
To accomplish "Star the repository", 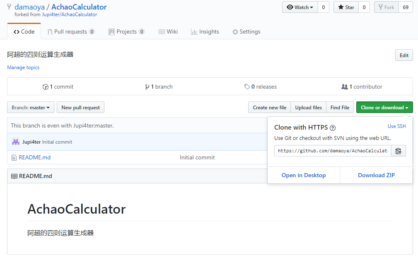I will coord(346,7).
